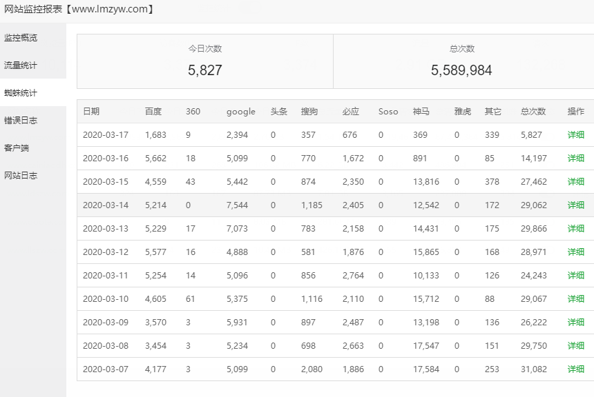Open 详细 link for 2020-03-13
The image size is (594, 397).
coord(575,229)
